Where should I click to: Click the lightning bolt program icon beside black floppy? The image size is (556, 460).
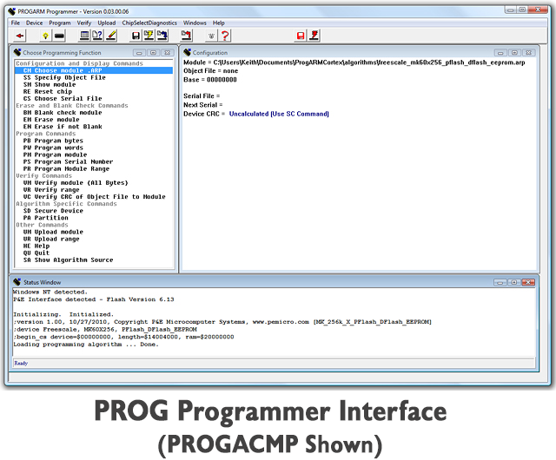pos(149,35)
